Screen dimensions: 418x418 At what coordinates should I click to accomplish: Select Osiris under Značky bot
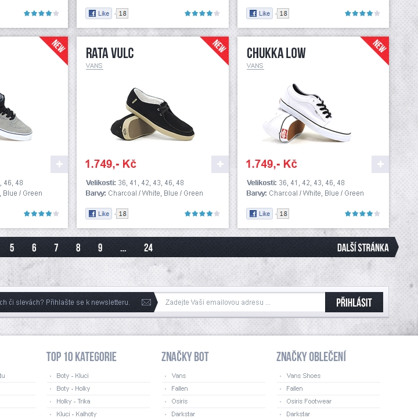179,401
